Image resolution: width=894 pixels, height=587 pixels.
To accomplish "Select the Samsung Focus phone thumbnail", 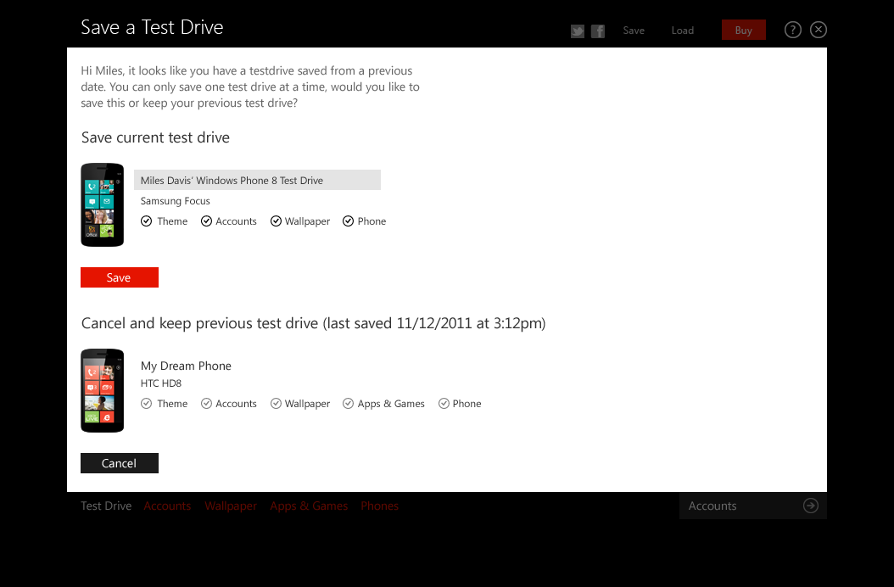I will (x=102, y=204).
